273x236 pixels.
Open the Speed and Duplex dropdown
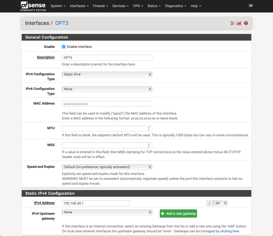(107, 167)
